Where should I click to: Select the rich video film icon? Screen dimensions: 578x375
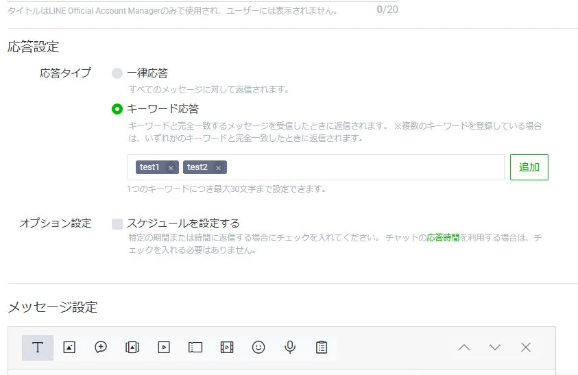(227, 348)
